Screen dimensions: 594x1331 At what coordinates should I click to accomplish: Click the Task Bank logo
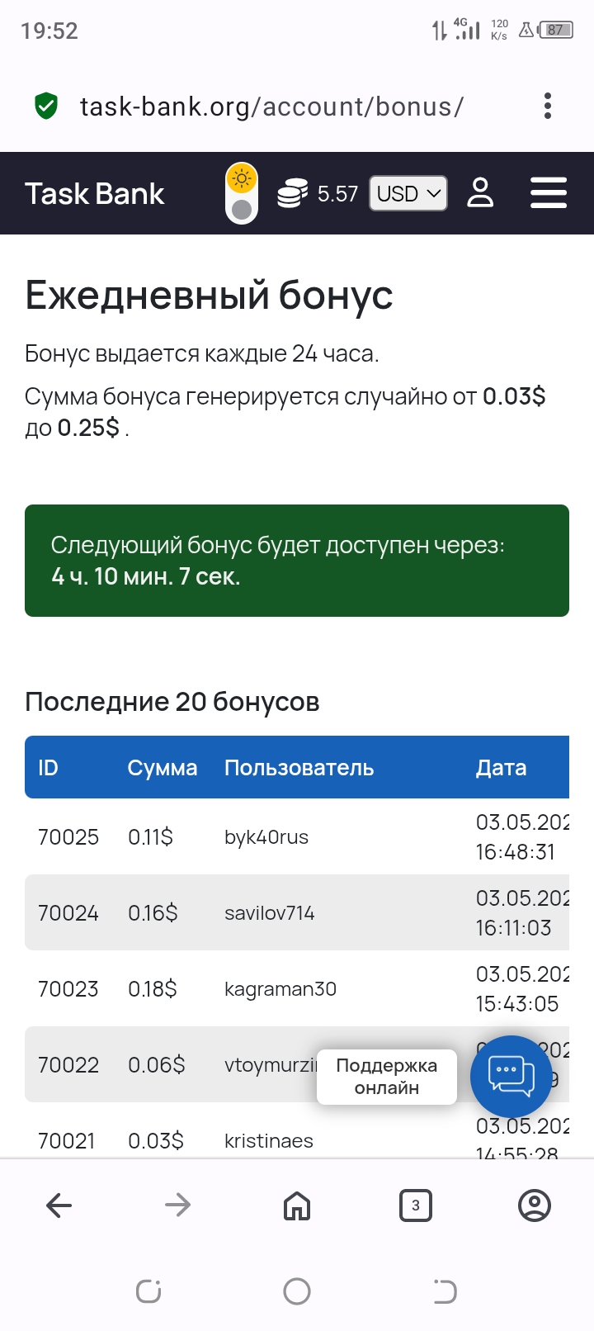click(95, 194)
